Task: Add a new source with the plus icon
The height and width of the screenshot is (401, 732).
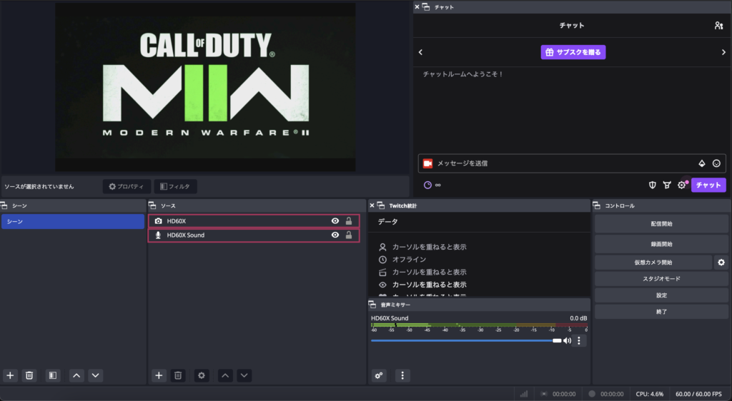Action: pyautogui.click(x=159, y=375)
